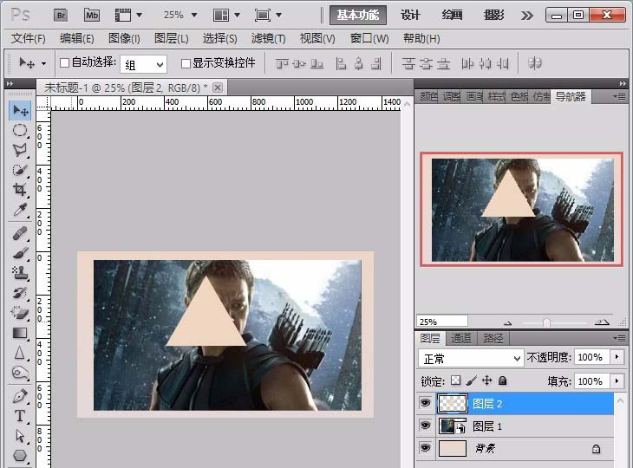This screenshot has height=468, width=633.
Task: Click the 基本功能 workspace button
Action: (357, 15)
